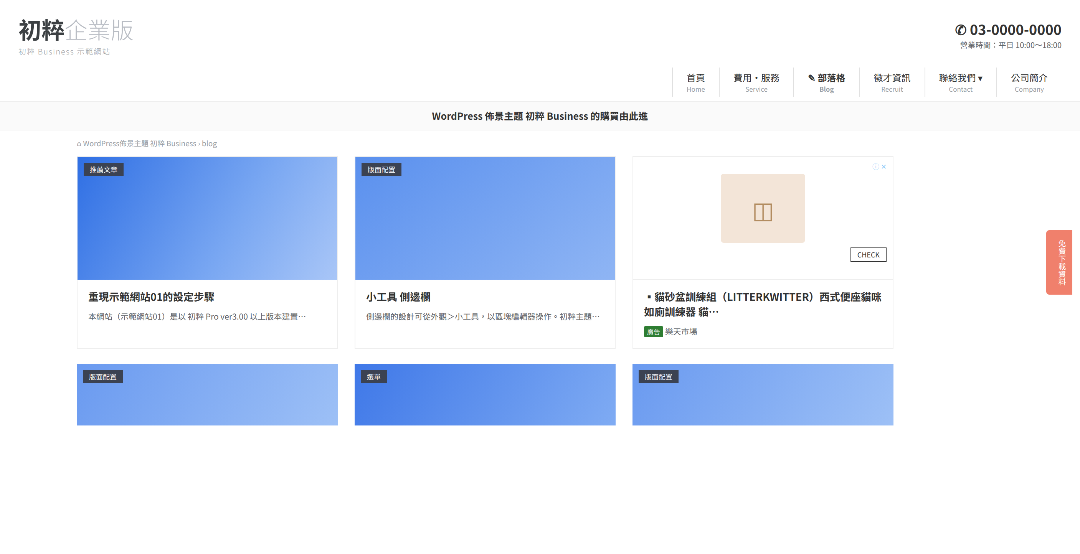1080x554 pixels.
Task: Click the 營業時間 business hours text
Action: [x=1011, y=45]
